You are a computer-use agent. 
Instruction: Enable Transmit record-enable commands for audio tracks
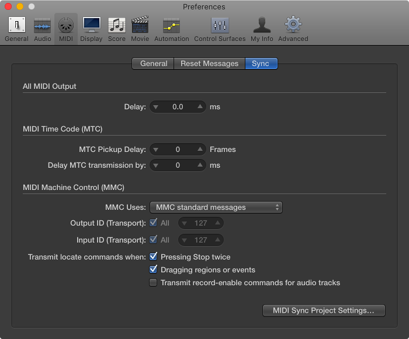click(153, 283)
